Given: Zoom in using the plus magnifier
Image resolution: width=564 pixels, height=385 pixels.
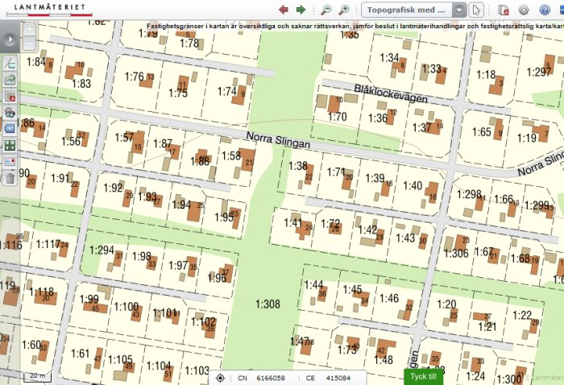Looking at the screenshot, I should point(344,10).
